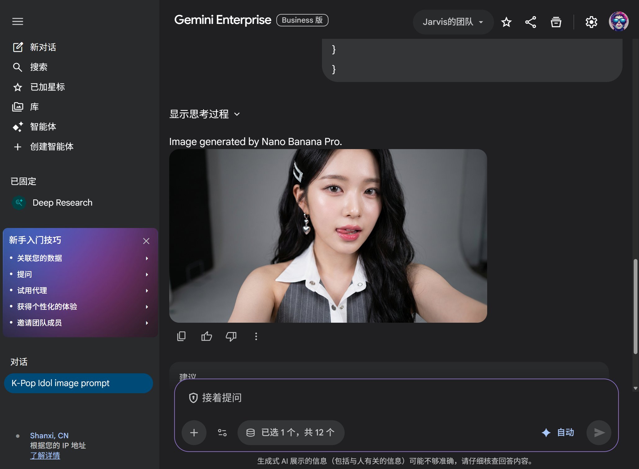Close the 新手入门技巧 tips panel

coord(146,241)
